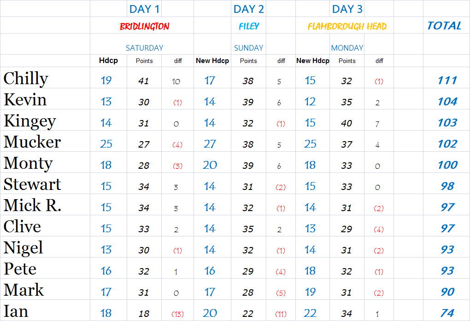Click the DAY 1 header cell
This screenshot has height=321, width=470.
point(144,9)
